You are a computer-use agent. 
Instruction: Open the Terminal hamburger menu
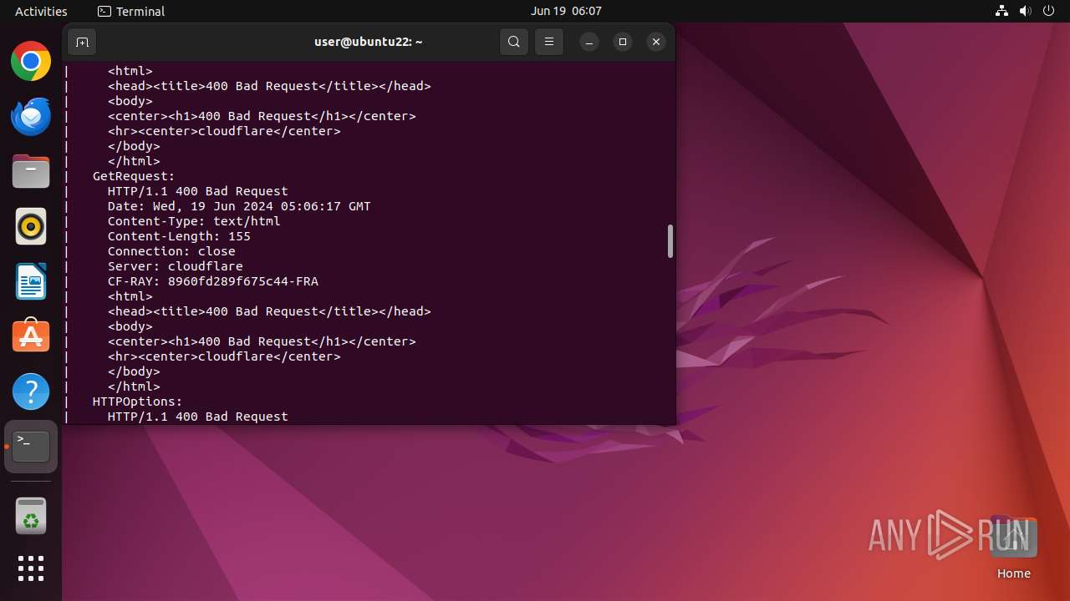pyautogui.click(x=549, y=42)
